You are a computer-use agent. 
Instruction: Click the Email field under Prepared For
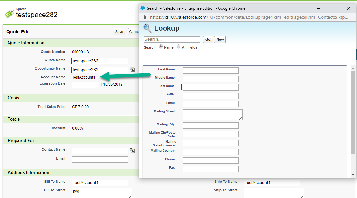pyautogui.click(x=100, y=159)
